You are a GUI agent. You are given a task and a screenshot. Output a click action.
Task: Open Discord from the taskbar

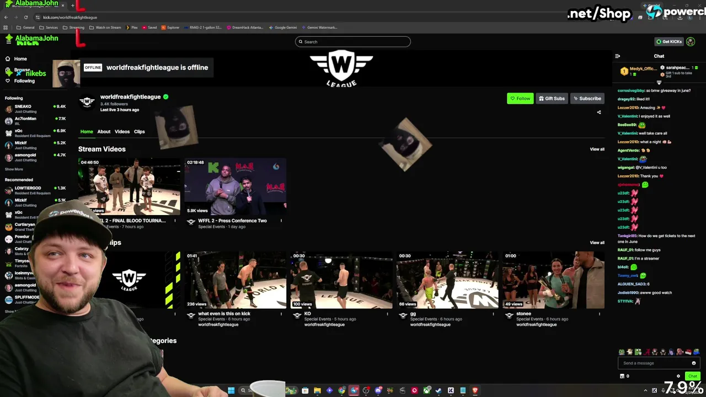[x=378, y=390]
